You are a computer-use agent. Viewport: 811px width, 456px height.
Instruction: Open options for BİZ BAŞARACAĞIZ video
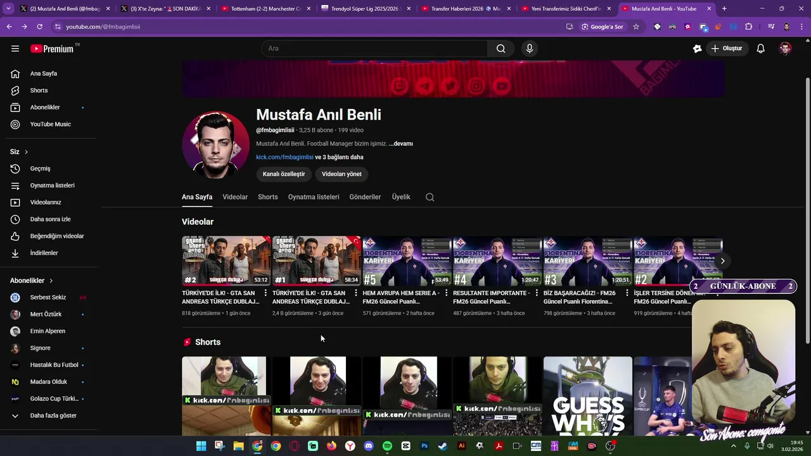[x=627, y=293]
